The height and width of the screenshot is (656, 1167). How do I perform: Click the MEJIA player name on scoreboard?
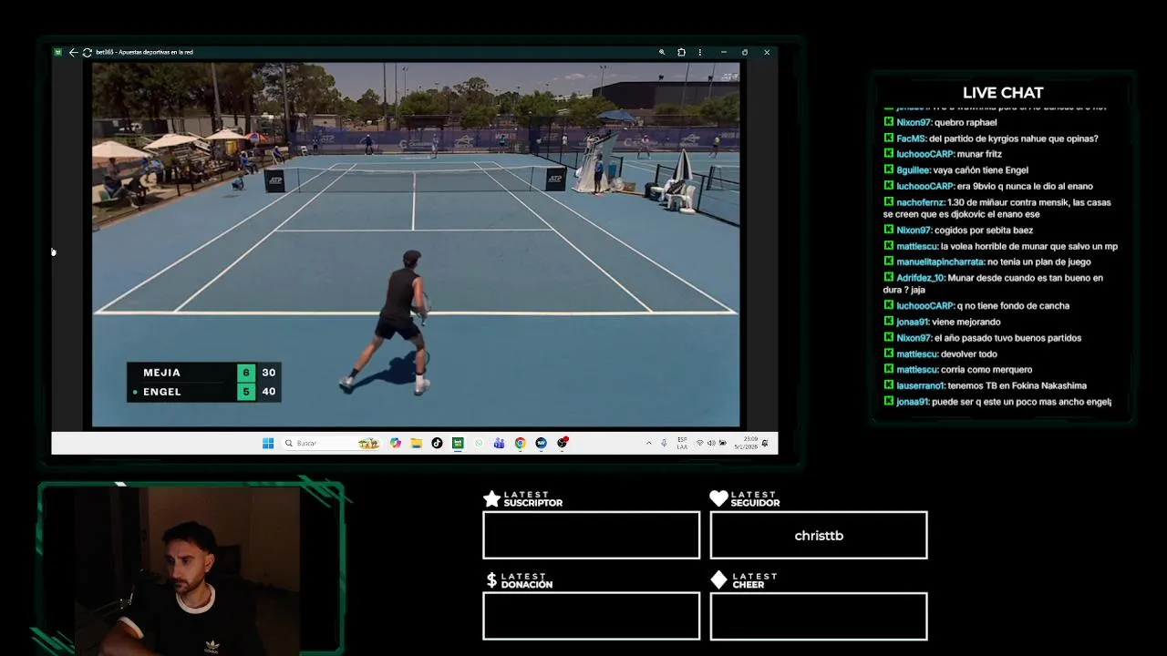click(x=161, y=373)
